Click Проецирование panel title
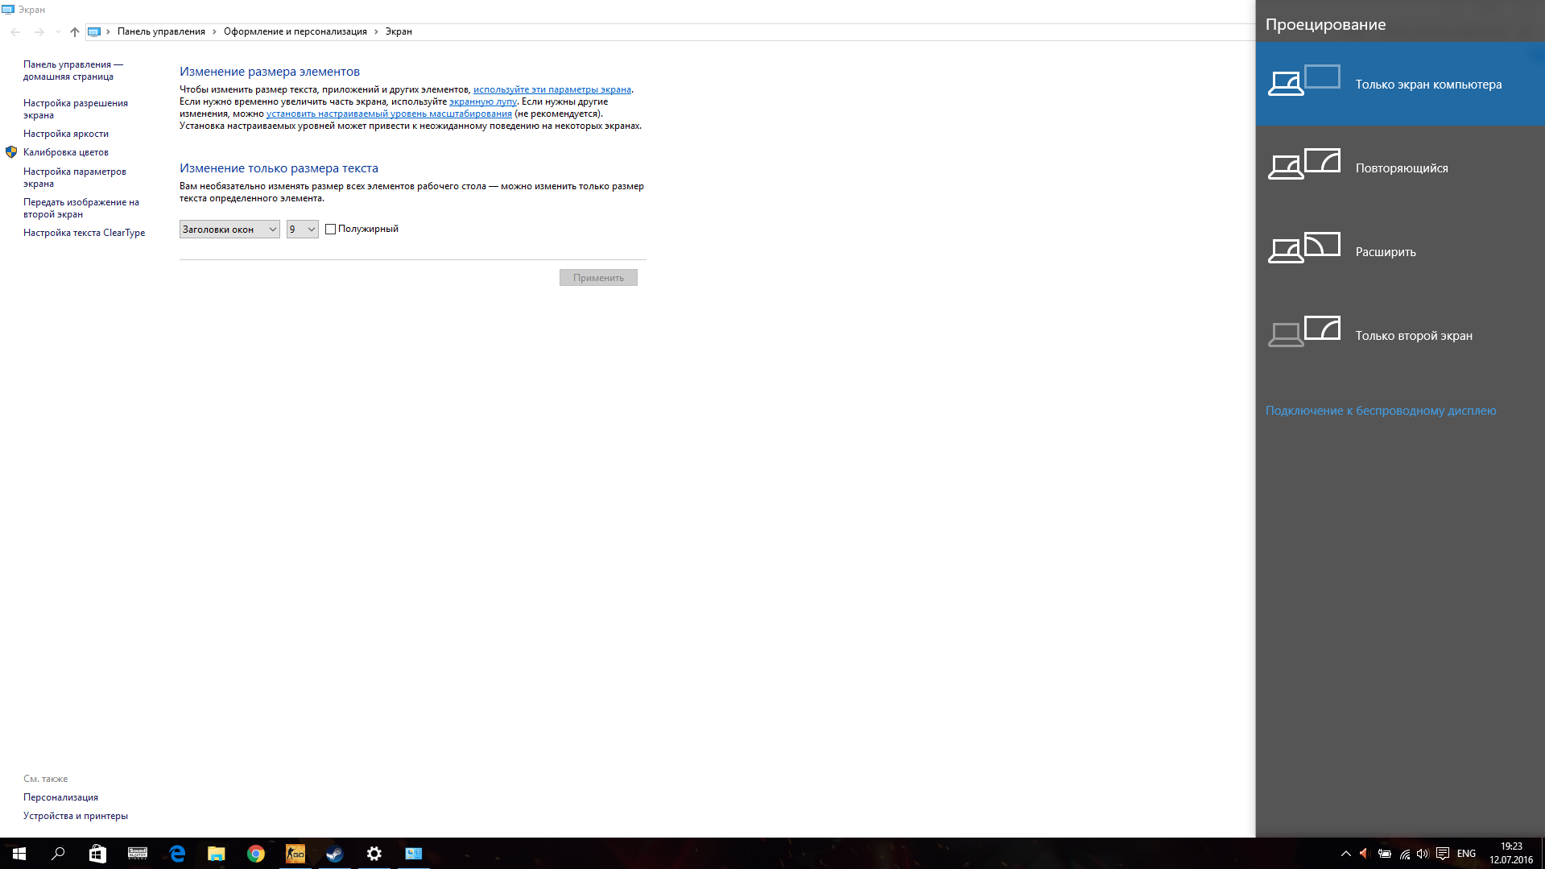1545x869 pixels. [x=1325, y=24]
